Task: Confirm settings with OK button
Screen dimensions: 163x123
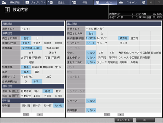Action: (145, 120)
